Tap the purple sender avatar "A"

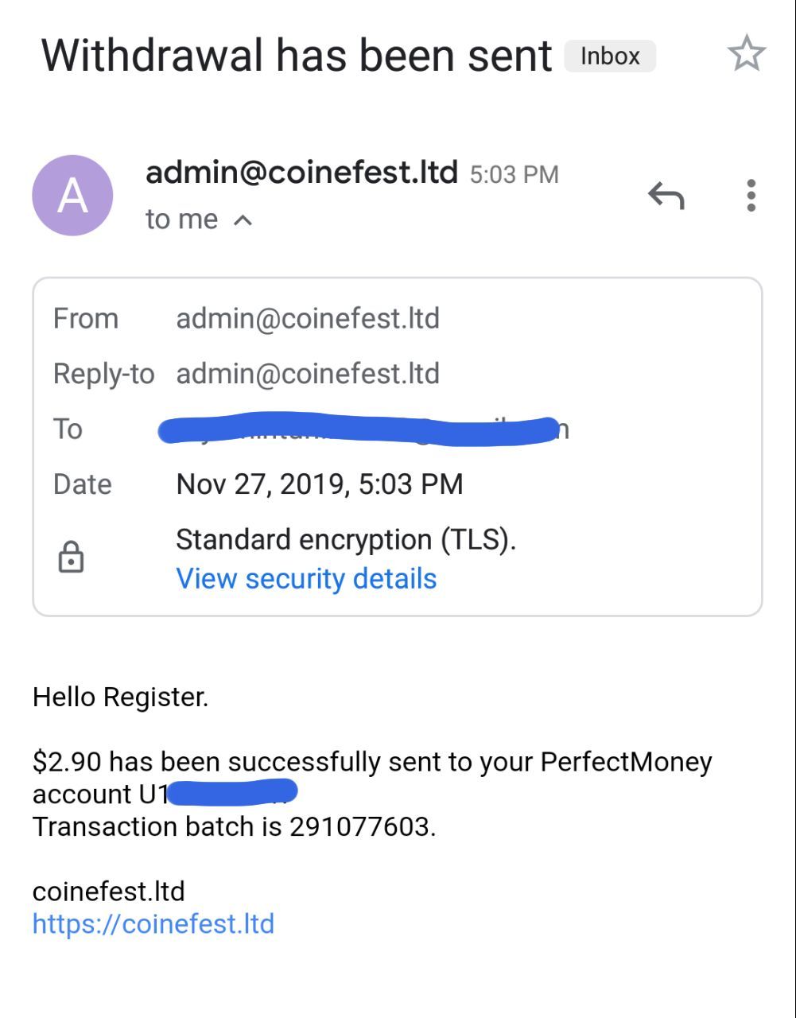point(72,196)
